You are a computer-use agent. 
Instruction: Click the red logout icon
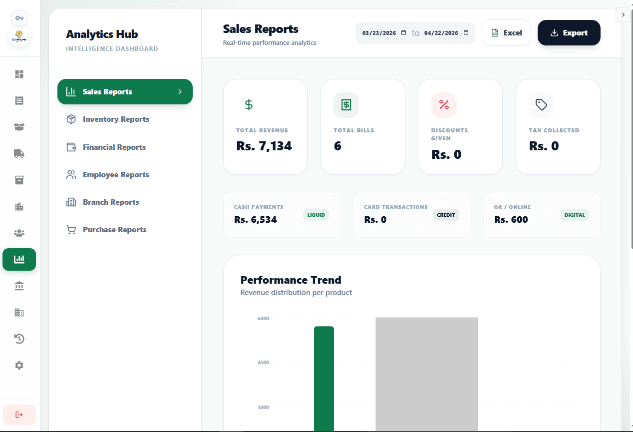pyautogui.click(x=19, y=415)
